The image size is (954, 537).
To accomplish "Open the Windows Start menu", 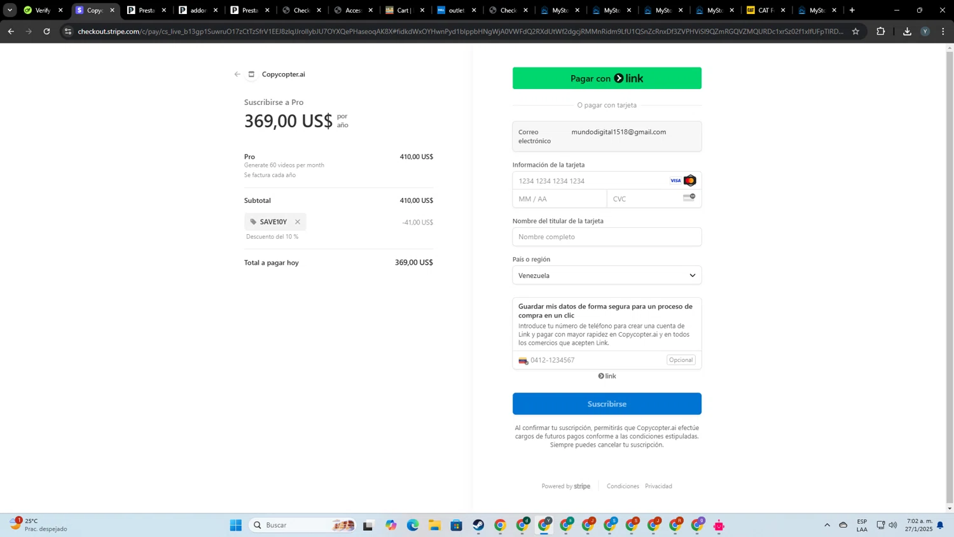I will (236, 525).
